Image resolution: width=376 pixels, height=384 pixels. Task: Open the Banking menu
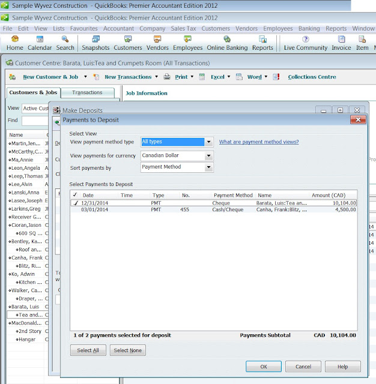309,28
